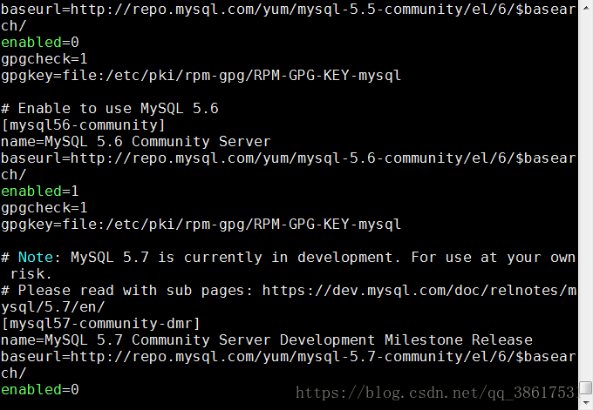The height and width of the screenshot is (410, 593).
Task: Click the '# Note: MySQL 5.7 is currently in development' line
Action: (x=288, y=258)
